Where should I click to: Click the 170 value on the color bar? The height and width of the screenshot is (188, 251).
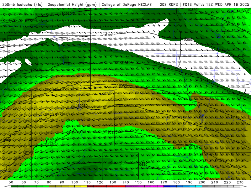coord(164,182)
